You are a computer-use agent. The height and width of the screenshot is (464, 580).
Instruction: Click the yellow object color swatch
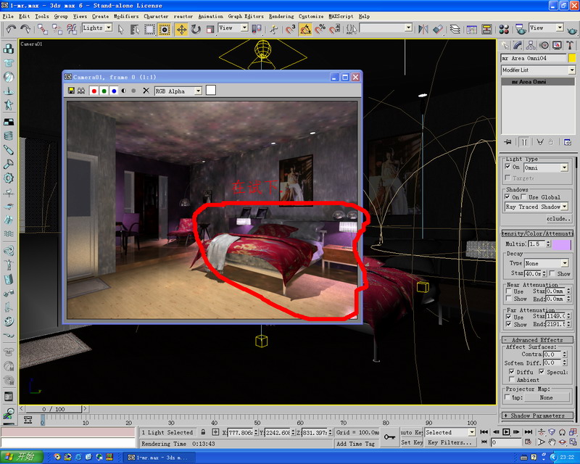point(572,58)
